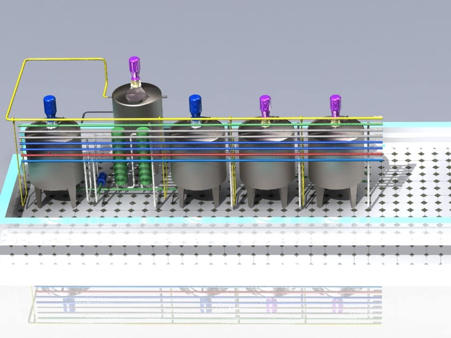This screenshot has width=451, height=338.
Task: Select the right green coiled column
Action: [144, 157]
